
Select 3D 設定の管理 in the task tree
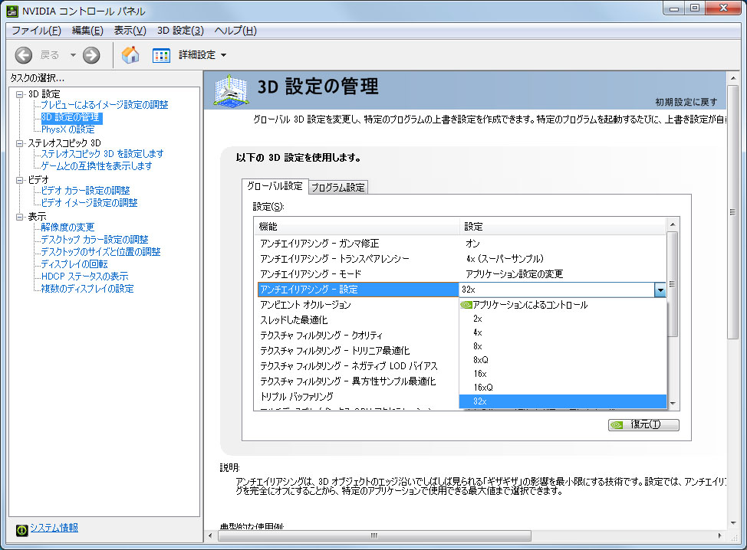[x=71, y=117]
